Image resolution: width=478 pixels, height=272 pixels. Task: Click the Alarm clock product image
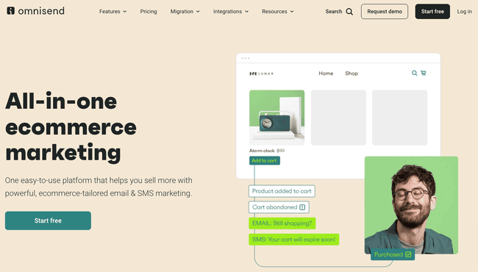(x=277, y=118)
